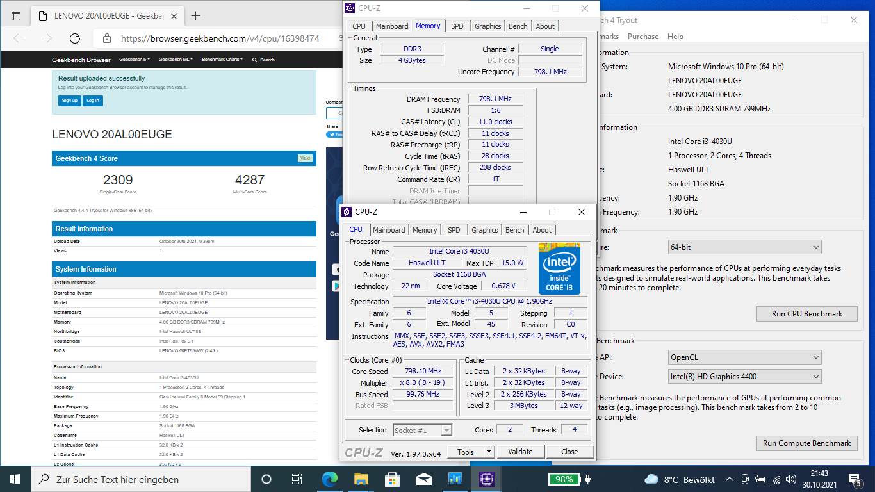The height and width of the screenshot is (492, 875).
Task: Switch to Mainboard tab in front CPU-Z window
Action: [x=389, y=230]
